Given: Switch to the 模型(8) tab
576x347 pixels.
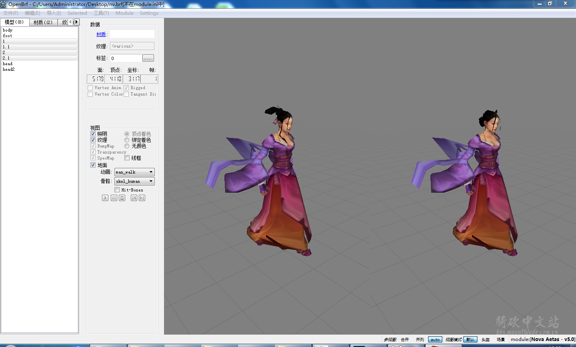Looking at the screenshot, I should pos(14,22).
